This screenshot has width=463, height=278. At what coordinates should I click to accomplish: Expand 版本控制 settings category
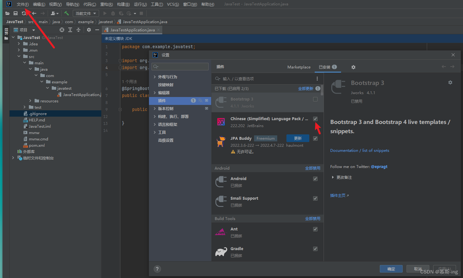155,109
